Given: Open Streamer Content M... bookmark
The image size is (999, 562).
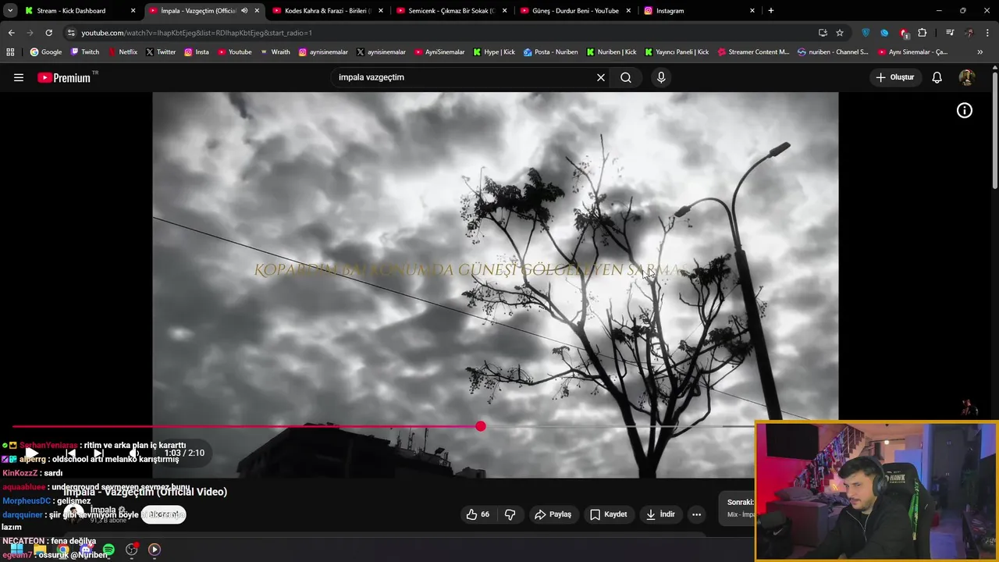Looking at the screenshot, I should [x=753, y=52].
